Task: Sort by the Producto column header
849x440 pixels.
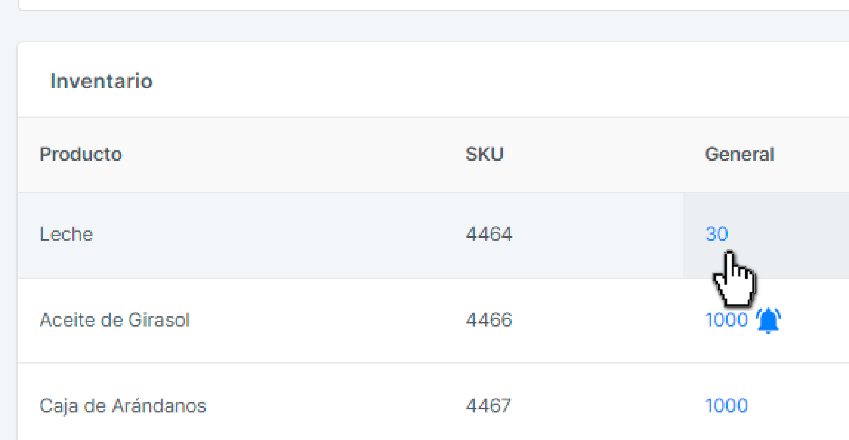Action: pyautogui.click(x=81, y=154)
